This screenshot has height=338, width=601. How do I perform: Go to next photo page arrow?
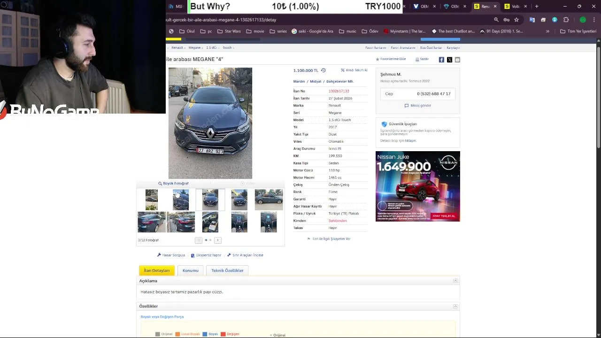217,240
